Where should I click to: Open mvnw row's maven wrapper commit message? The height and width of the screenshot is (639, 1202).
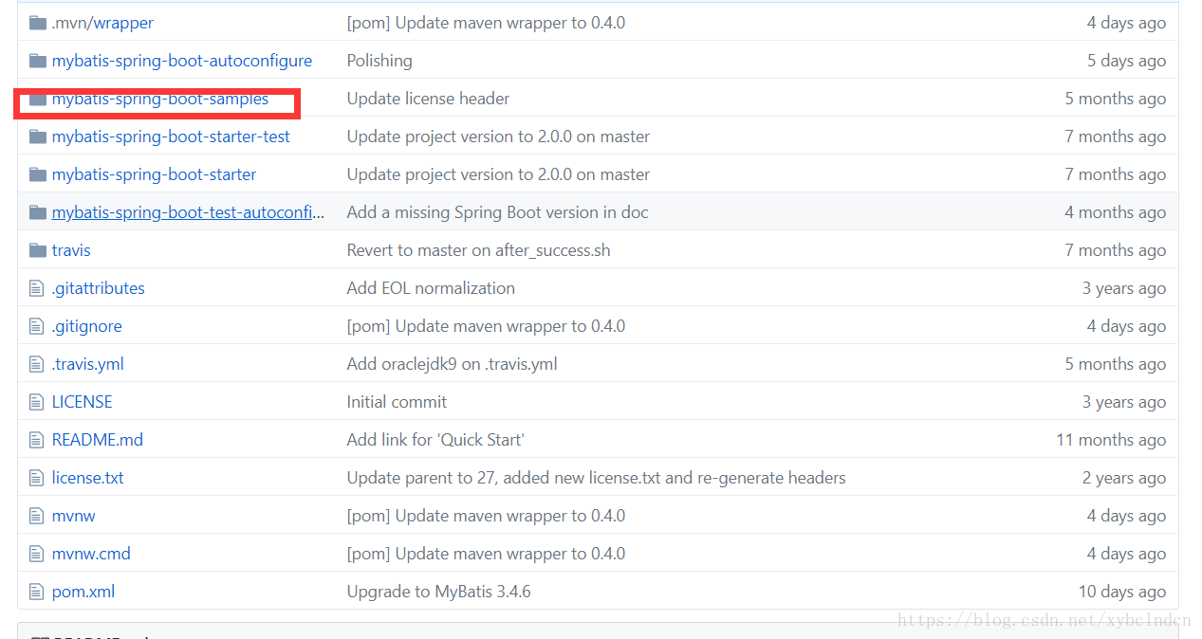[x=486, y=516]
